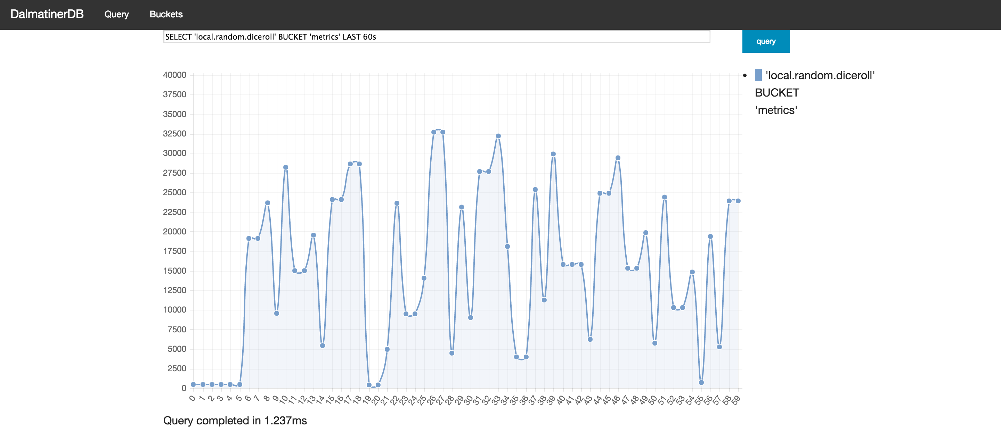The width and height of the screenshot is (1001, 448).
Task: Click the legend color swatch for diceroll
Action: click(x=758, y=75)
